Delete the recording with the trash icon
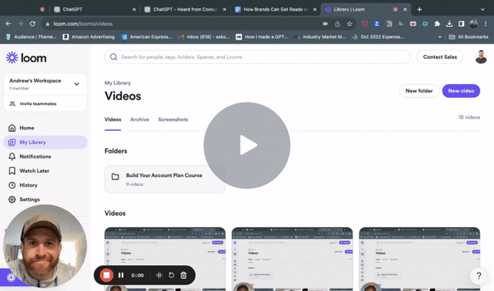Viewport: 494px width, 291px height. point(183,276)
